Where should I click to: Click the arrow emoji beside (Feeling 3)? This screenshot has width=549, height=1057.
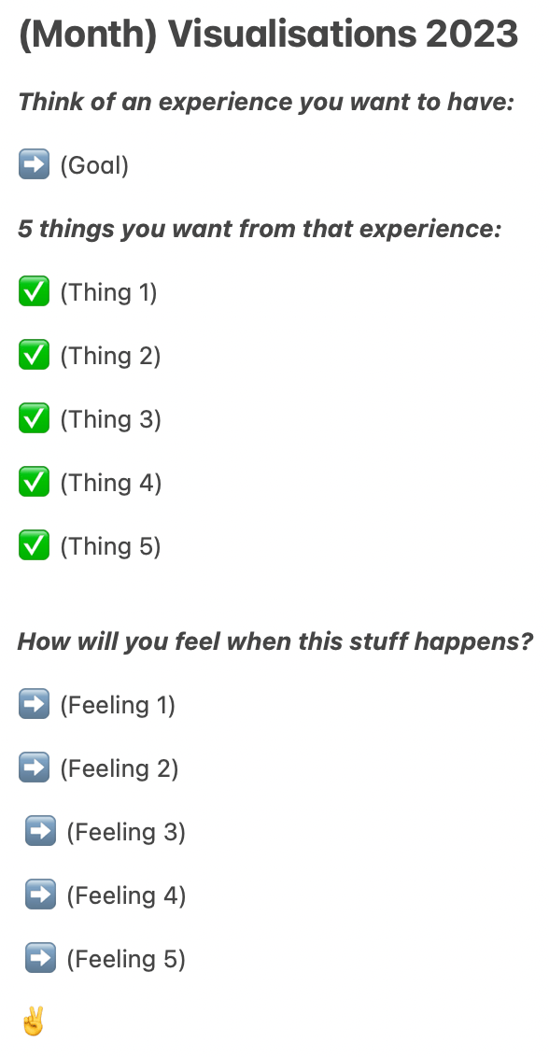pyautogui.click(x=40, y=830)
